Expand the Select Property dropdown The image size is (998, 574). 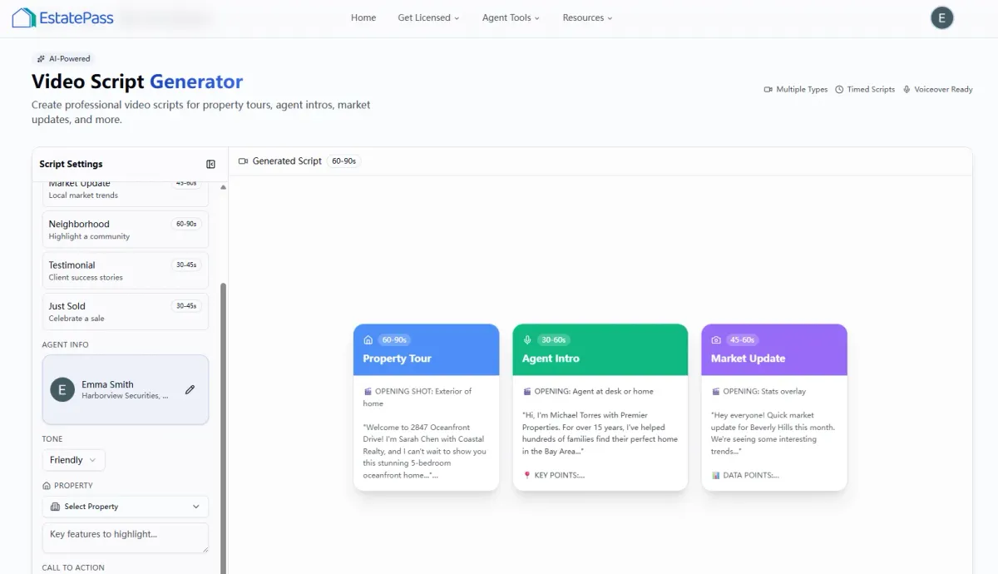tap(125, 507)
